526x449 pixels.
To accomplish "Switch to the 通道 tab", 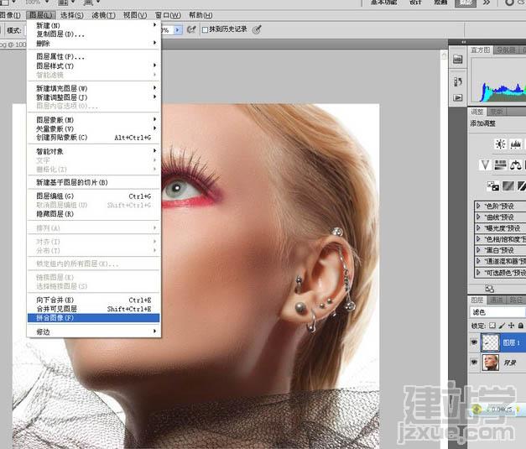I will point(496,300).
